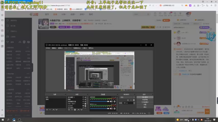Open OBS Tools menu

(x=84, y=48)
